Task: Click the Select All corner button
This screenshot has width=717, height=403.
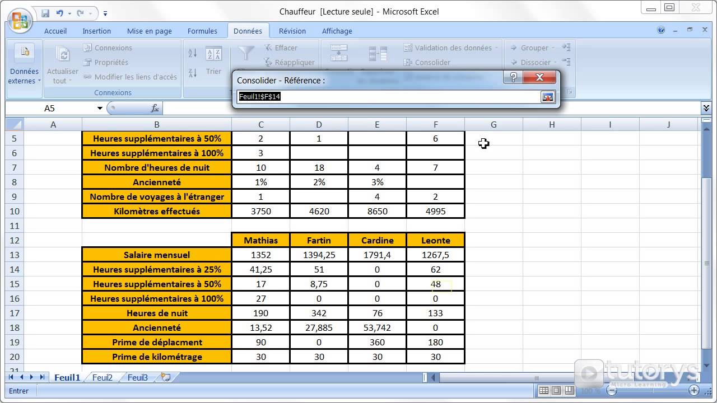Action: pyautogui.click(x=15, y=124)
